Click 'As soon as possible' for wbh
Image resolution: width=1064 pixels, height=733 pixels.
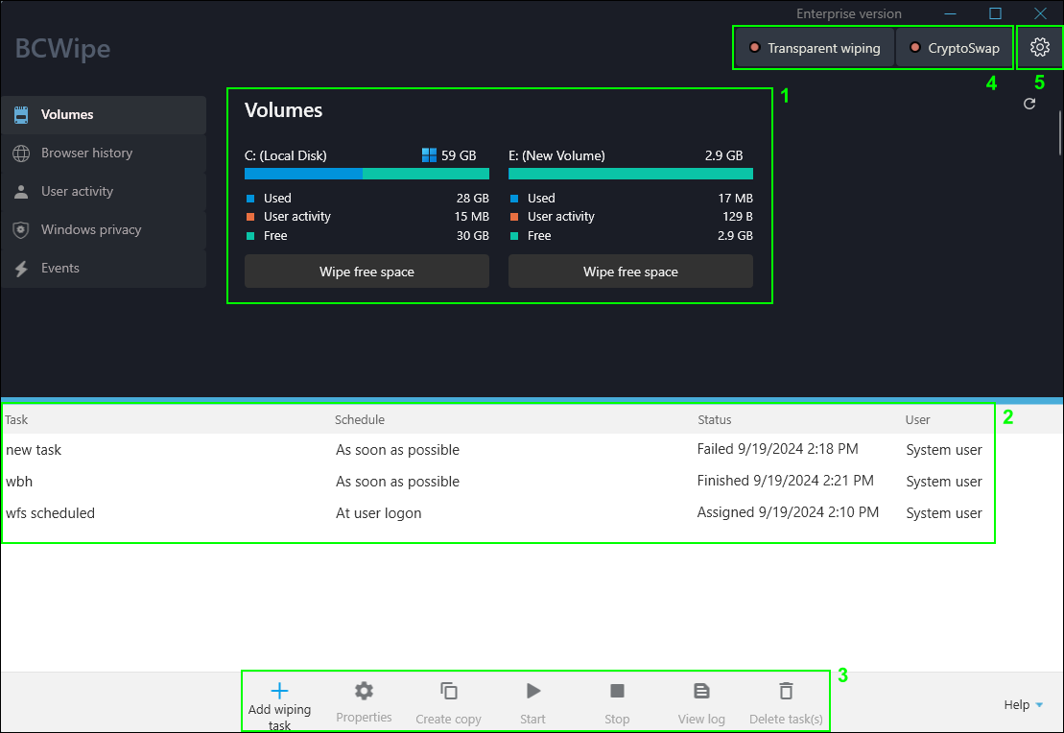pyautogui.click(x=397, y=482)
